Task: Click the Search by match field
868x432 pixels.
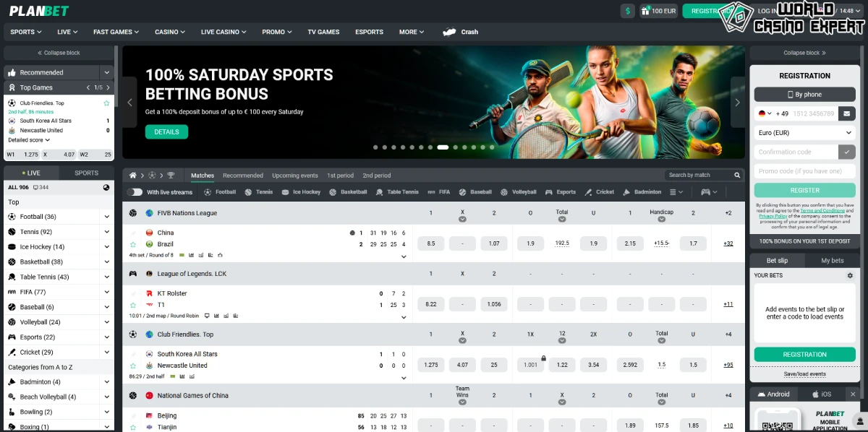Action: click(x=698, y=175)
